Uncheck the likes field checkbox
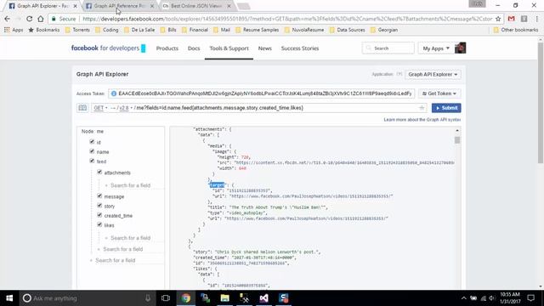 99,224
